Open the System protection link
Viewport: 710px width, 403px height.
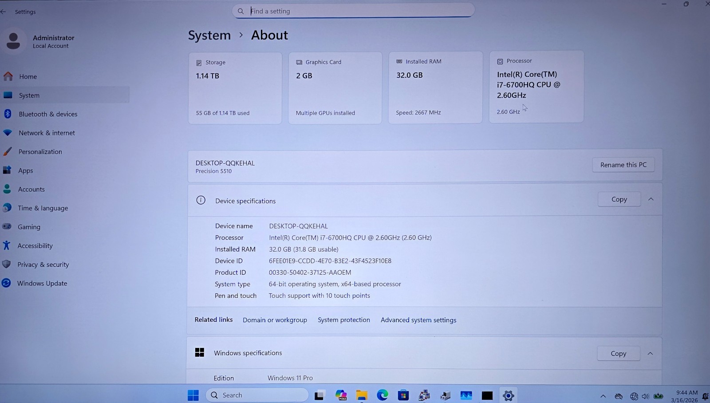pos(344,320)
